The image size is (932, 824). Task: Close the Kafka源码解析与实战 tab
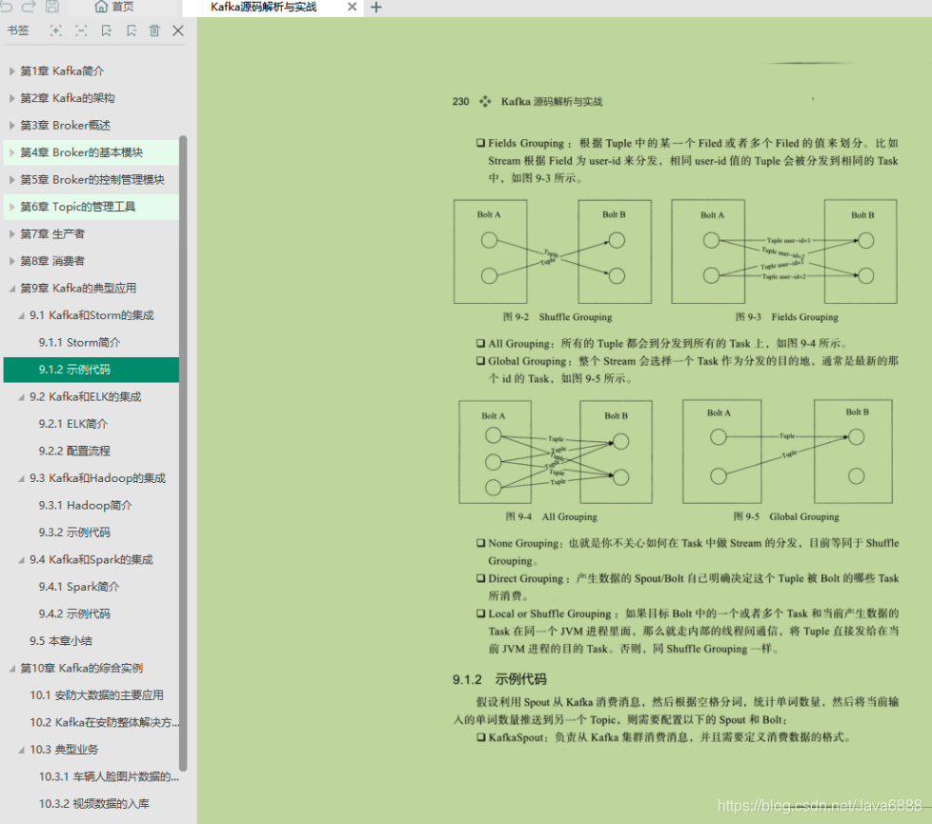point(352,7)
